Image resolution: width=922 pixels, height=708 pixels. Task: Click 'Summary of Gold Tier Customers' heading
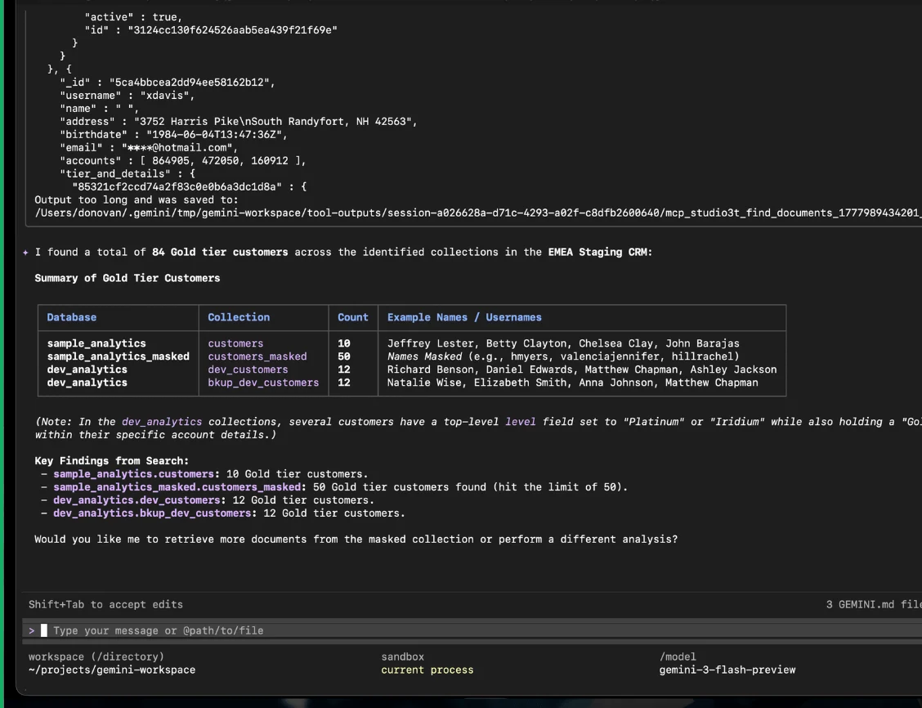click(x=128, y=278)
